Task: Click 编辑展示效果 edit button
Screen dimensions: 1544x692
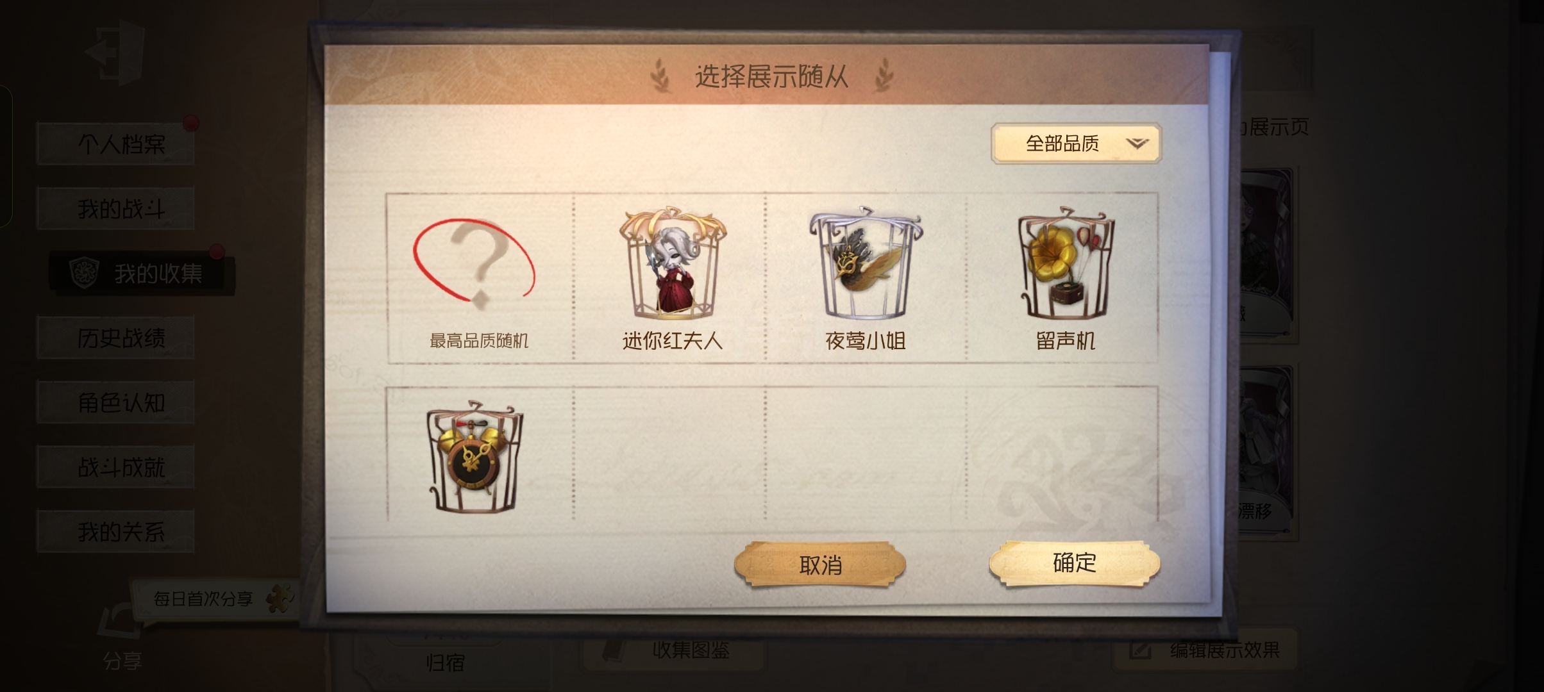Action: pos(1205,650)
